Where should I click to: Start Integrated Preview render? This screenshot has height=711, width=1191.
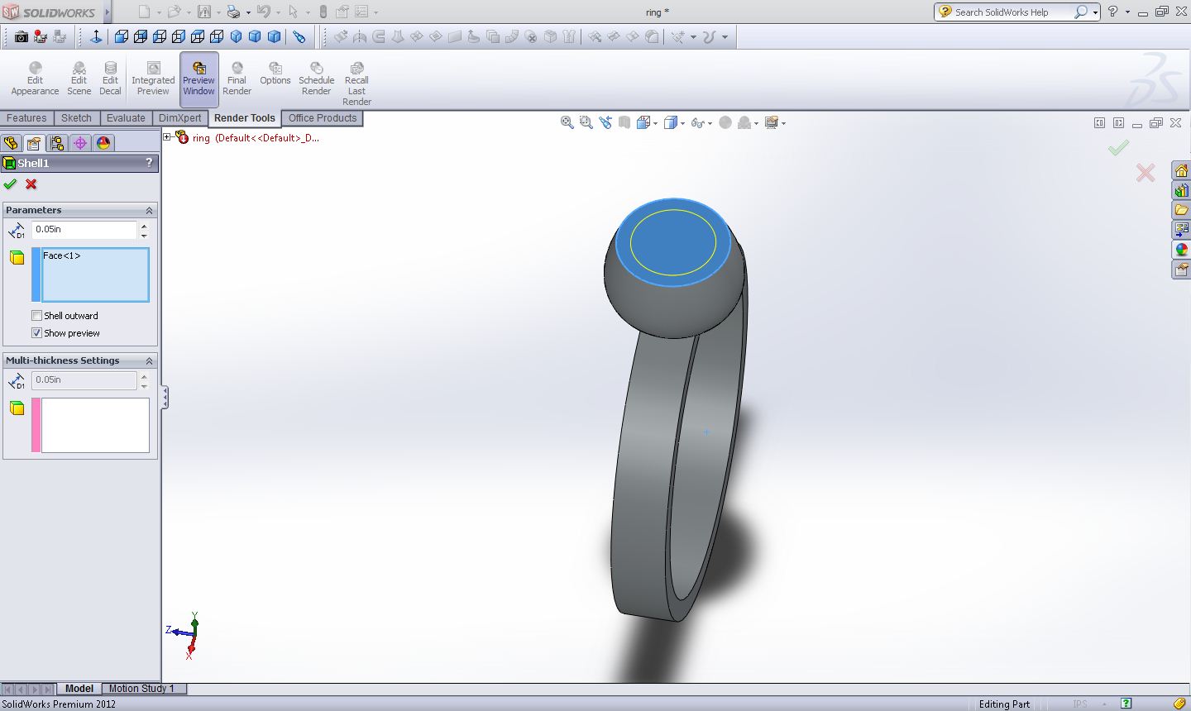pyautogui.click(x=153, y=79)
